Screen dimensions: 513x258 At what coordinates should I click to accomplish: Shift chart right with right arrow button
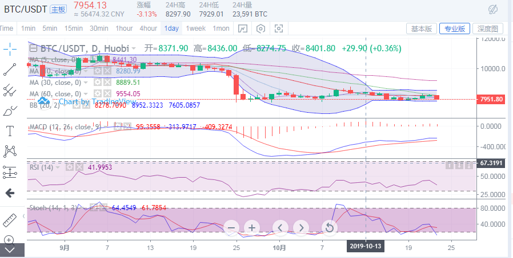[301, 228]
